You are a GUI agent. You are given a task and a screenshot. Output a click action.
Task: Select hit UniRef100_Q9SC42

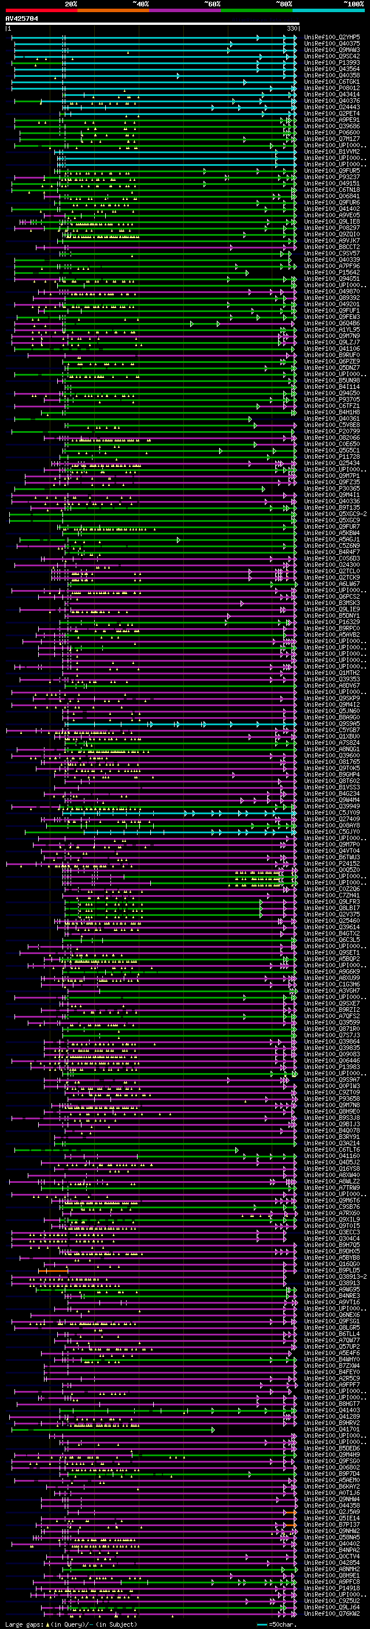click(x=332, y=56)
